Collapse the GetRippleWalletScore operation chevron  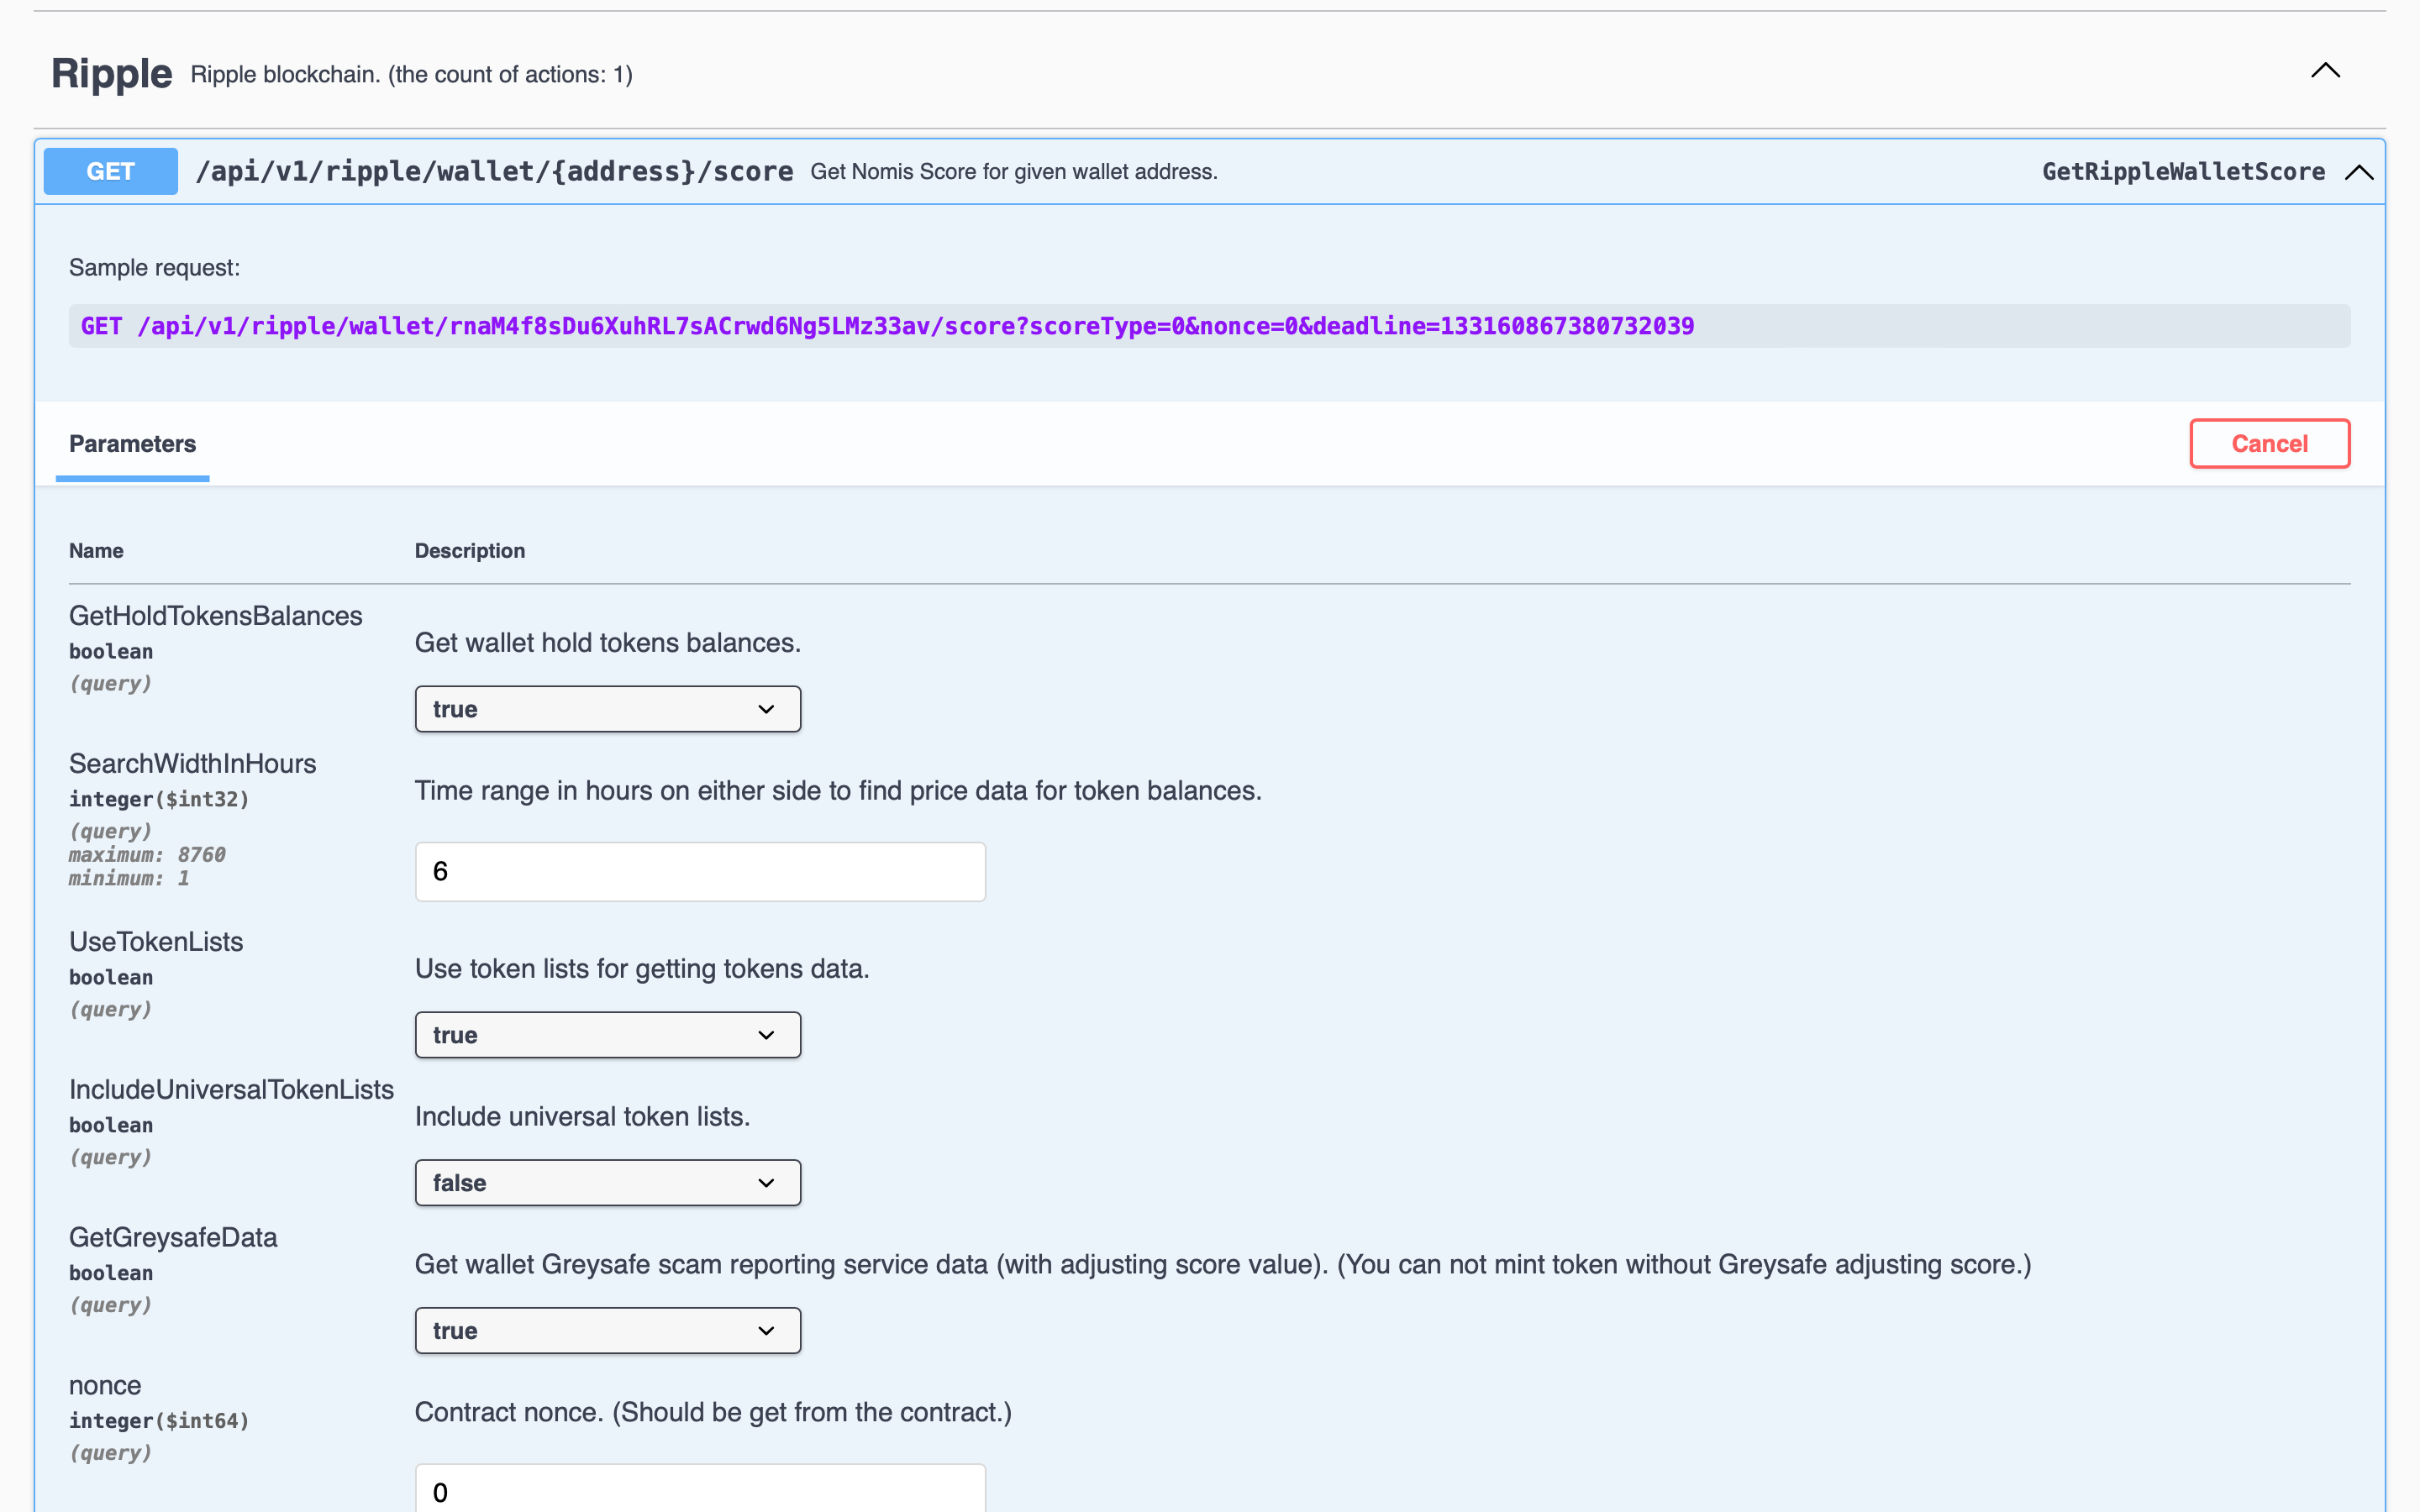point(2359,172)
